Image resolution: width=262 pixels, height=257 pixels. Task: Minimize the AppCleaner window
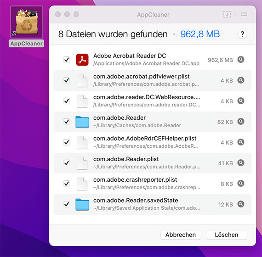(67, 14)
